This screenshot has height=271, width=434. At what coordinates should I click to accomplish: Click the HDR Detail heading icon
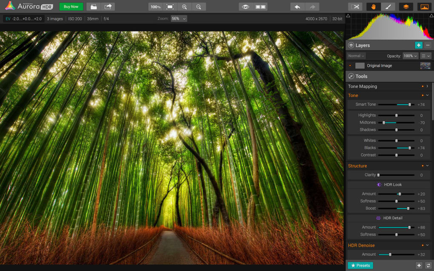tap(378, 218)
